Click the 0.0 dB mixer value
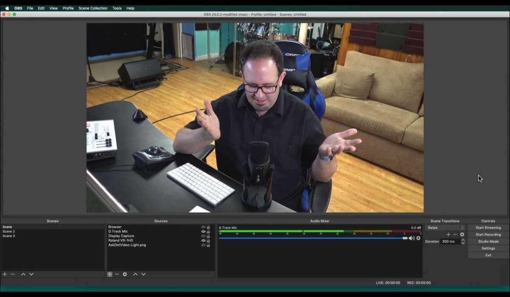Image resolution: width=510 pixels, height=297 pixels. pyautogui.click(x=416, y=228)
